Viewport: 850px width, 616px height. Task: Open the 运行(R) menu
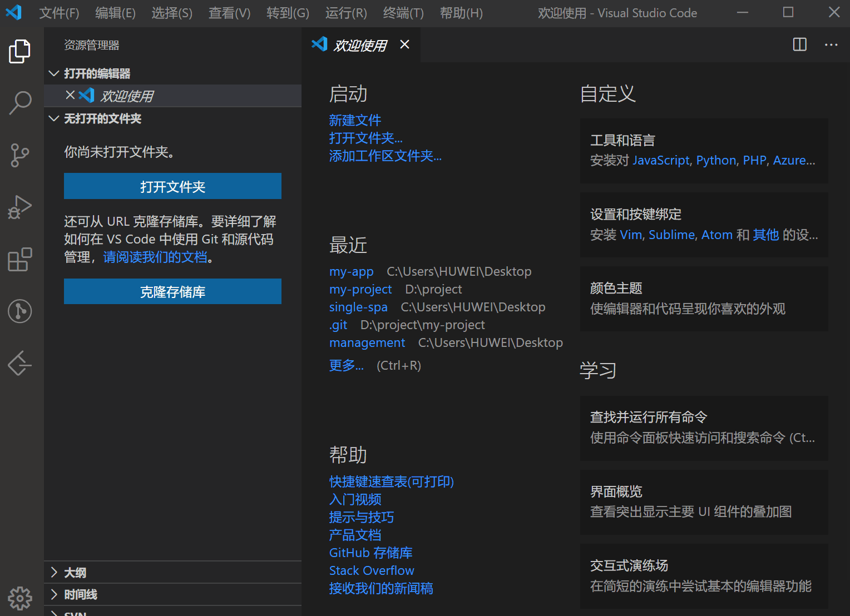click(346, 13)
